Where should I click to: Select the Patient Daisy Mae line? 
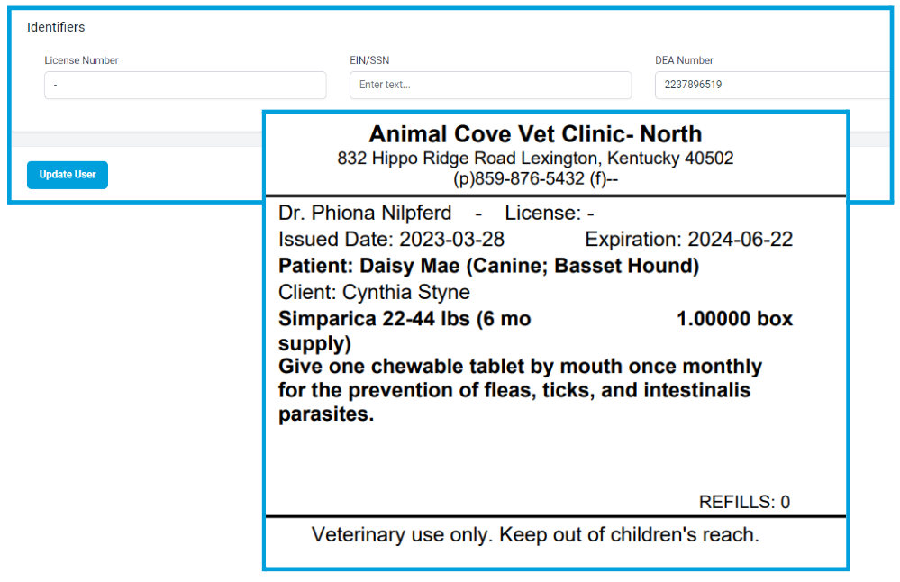point(488,266)
